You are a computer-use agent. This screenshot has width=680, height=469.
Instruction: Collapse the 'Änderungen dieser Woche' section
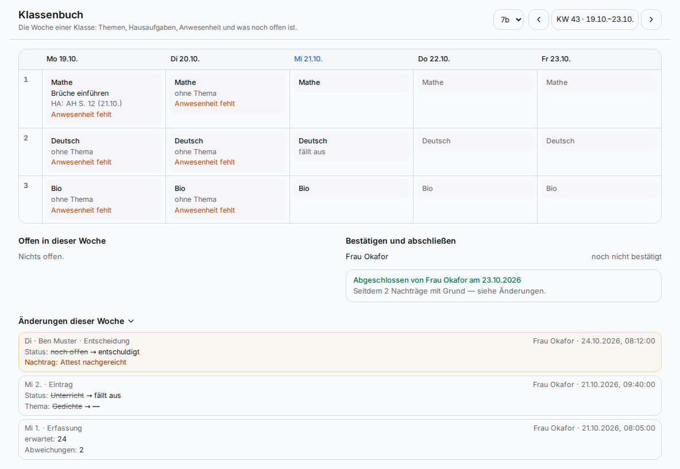pos(76,321)
